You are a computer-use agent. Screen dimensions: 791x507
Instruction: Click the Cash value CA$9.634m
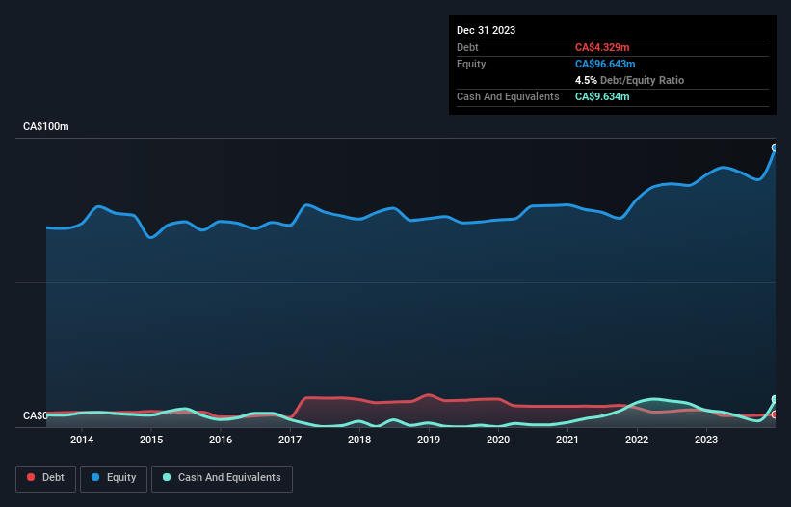[x=602, y=96]
